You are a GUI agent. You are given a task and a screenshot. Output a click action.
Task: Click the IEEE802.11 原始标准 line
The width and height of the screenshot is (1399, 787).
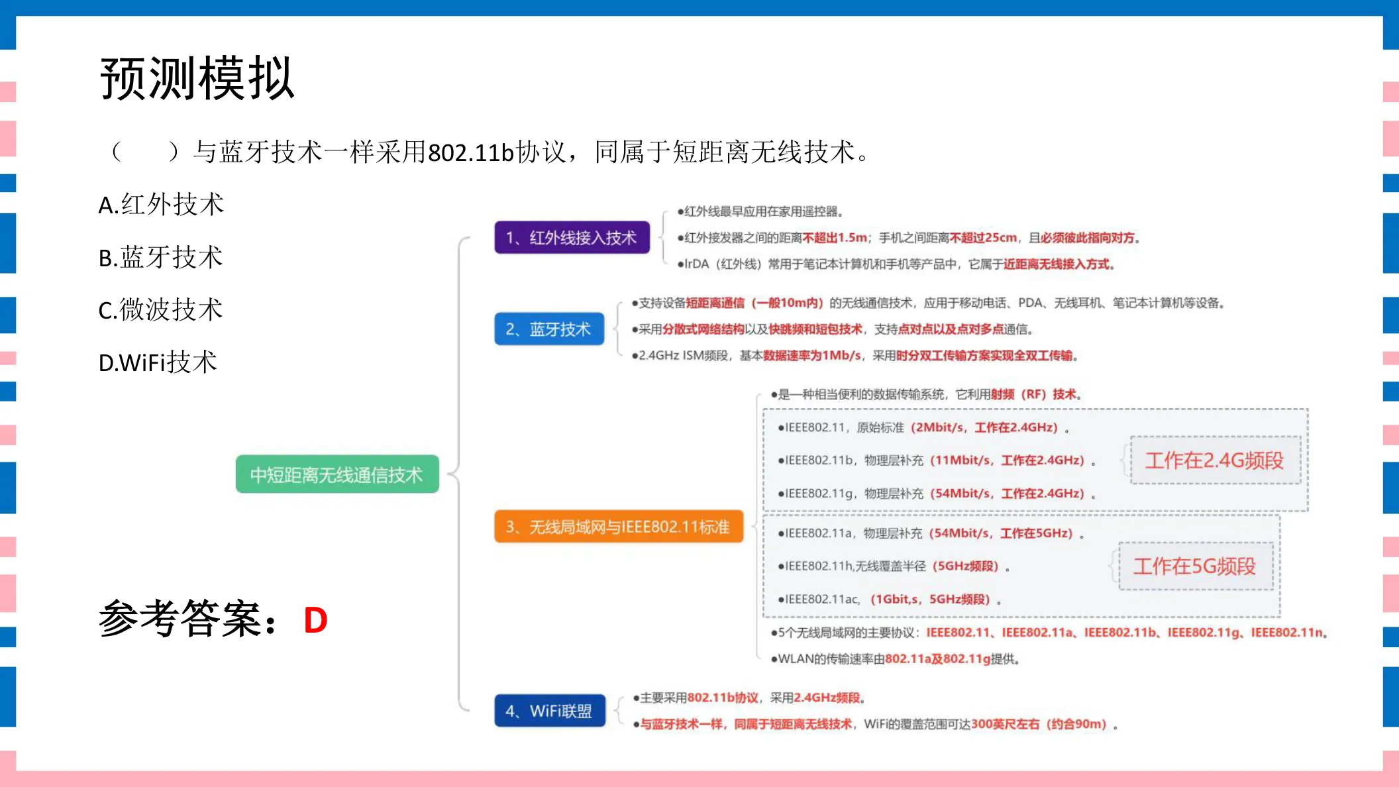point(924,428)
